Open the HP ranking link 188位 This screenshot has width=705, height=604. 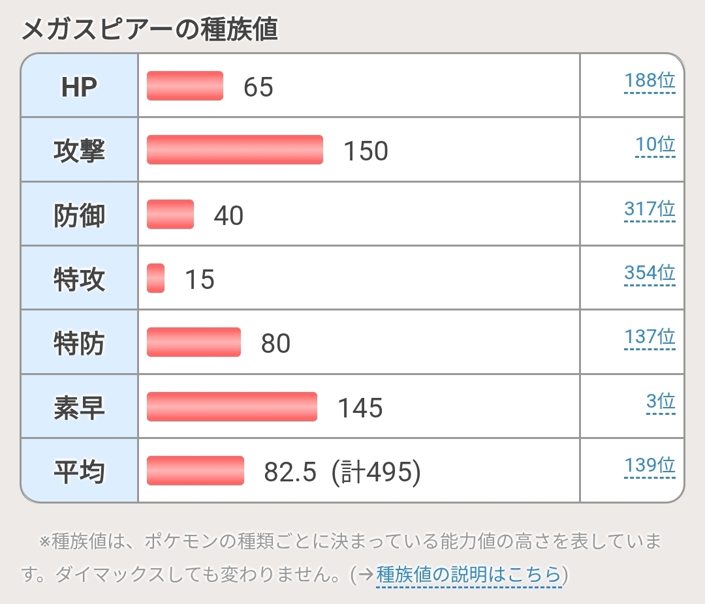[649, 82]
